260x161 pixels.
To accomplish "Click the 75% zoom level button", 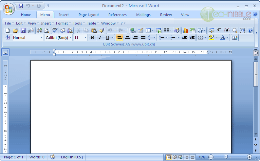I will [202, 157].
